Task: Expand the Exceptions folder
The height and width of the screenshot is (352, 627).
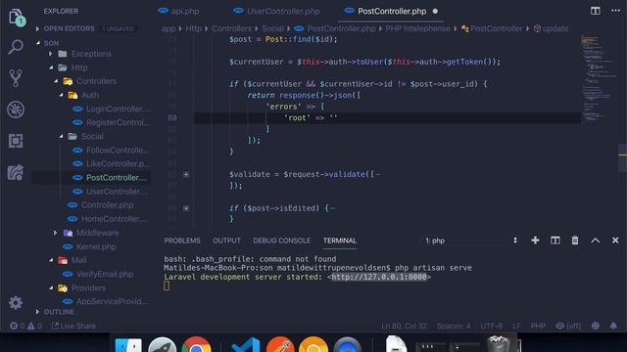Action: pos(50,54)
